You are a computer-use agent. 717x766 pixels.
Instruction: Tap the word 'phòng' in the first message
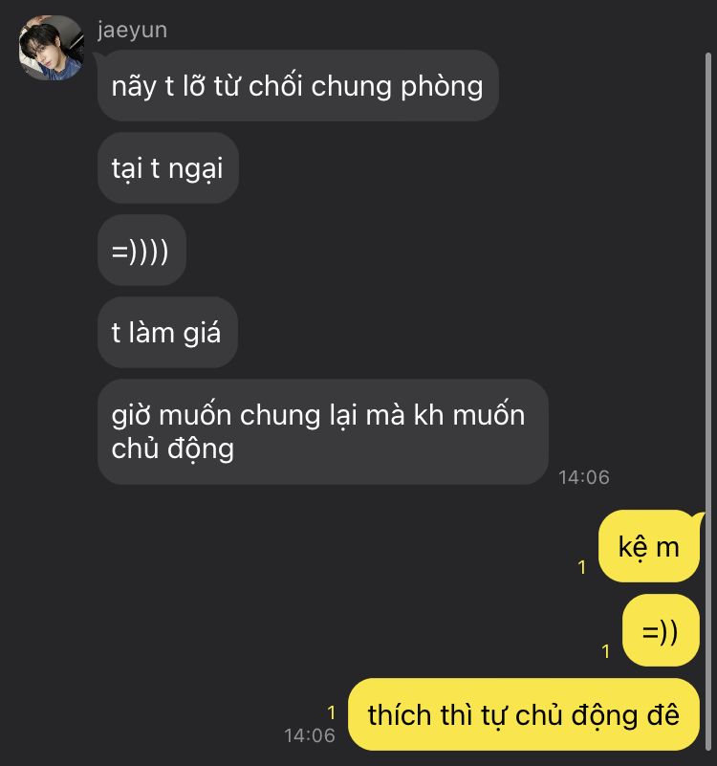[442, 87]
